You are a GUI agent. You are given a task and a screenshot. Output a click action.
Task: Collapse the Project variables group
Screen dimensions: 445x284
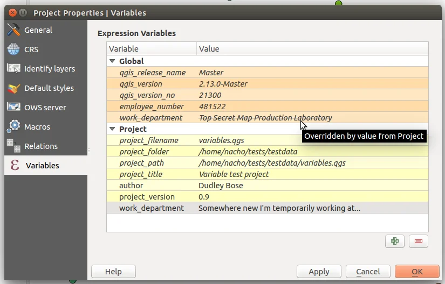pyautogui.click(x=112, y=129)
